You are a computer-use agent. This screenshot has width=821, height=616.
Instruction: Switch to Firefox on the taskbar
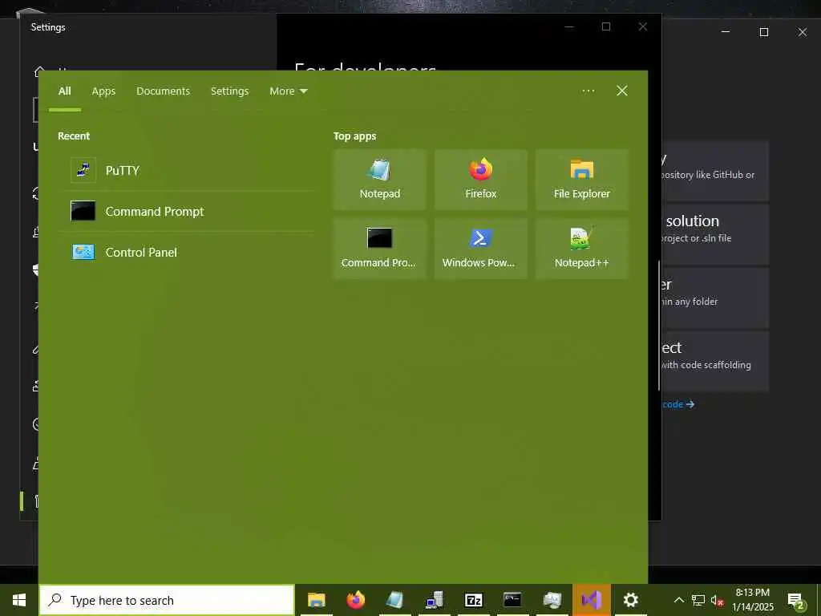click(355, 600)
